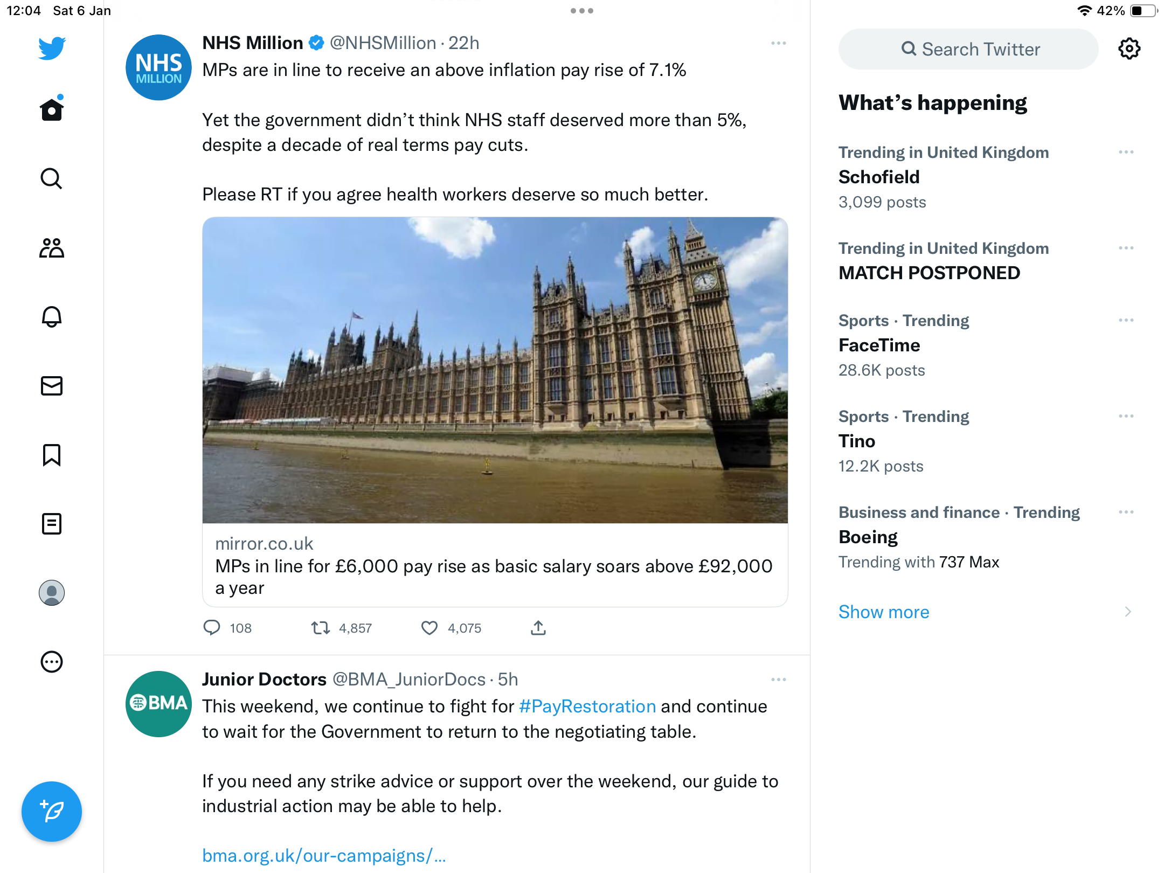Screen dimensions: 1164x873
Task: Open the Explore search icon in sidebar
Action: point(52,178)
